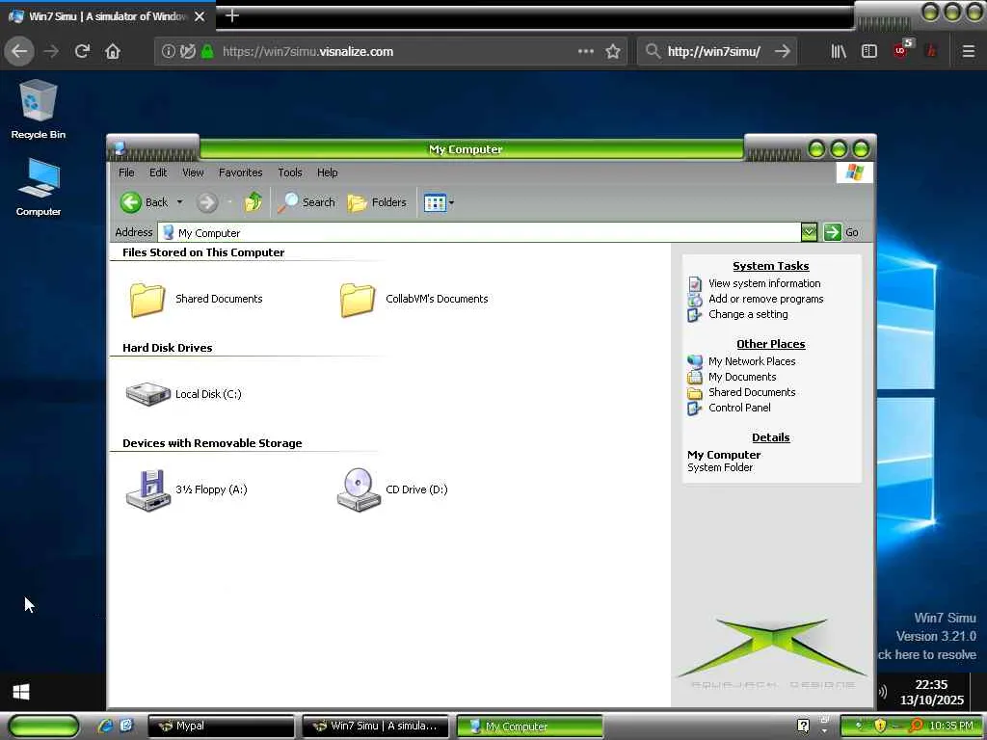This screenshot has width=987, height=740.
Task: Click the Views icon in the toolbar
Action: [435, 202]
